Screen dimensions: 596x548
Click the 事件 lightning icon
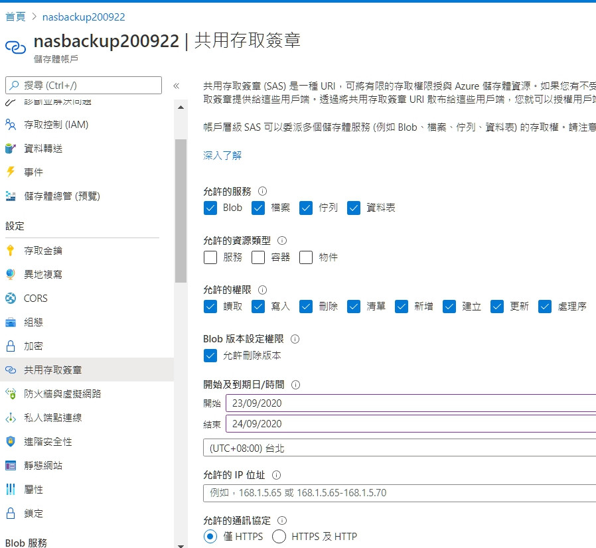[x=11, y=172]
